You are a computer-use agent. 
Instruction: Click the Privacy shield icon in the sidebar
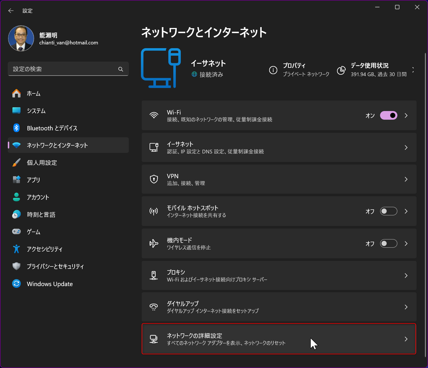[16, 266]
